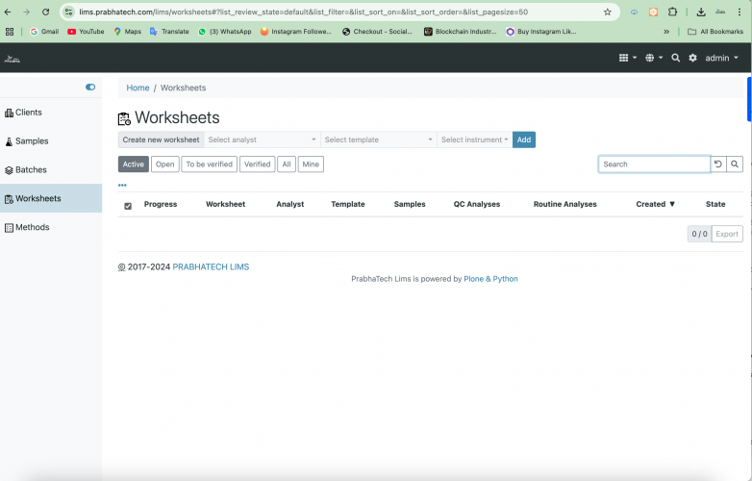Open the Select analyst dropdown
Viewport: 752px width, 481px height.
263,139
